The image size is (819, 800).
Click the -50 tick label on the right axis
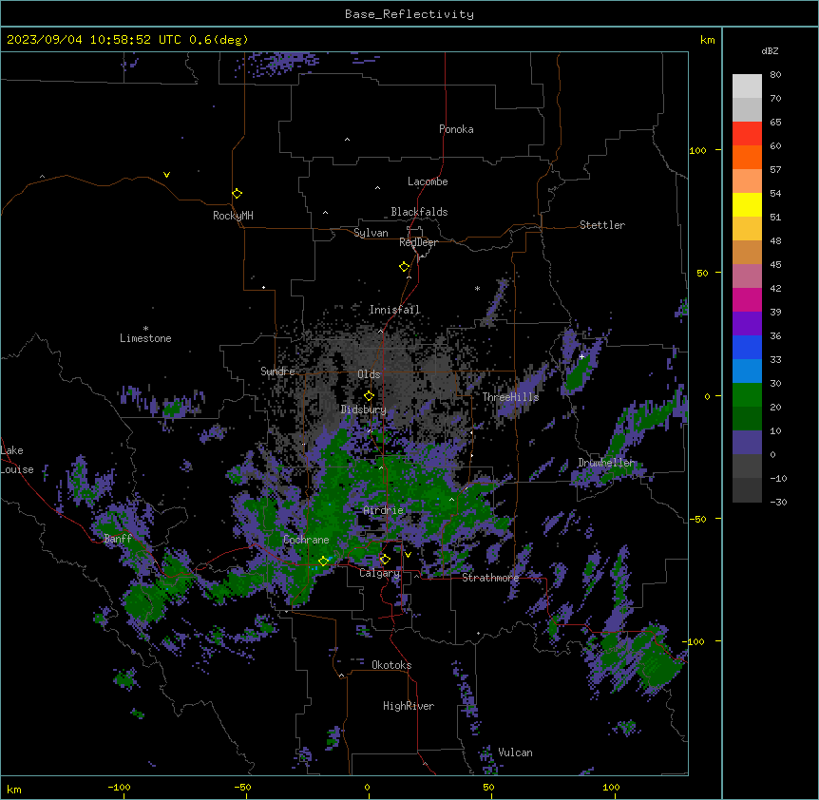697,519
